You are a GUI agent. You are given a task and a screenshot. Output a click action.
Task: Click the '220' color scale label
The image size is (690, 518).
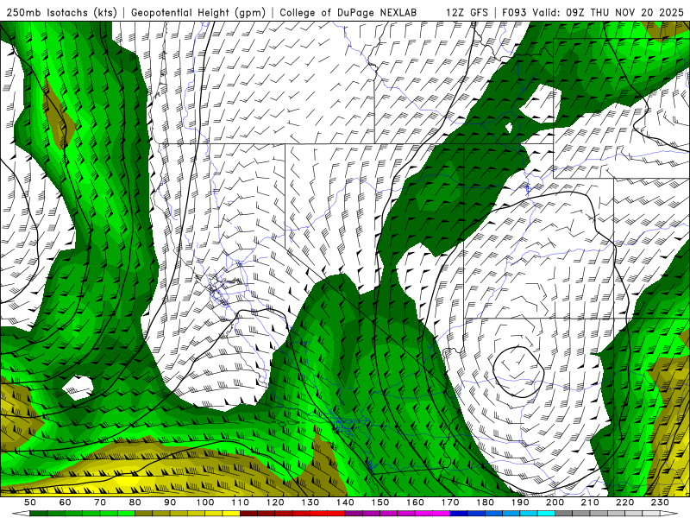[x=624, y=502]
